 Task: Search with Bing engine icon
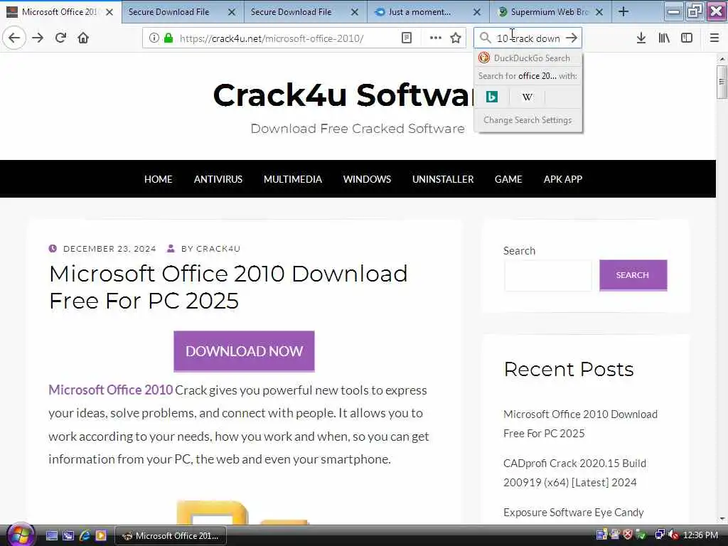tap(492, 97)
